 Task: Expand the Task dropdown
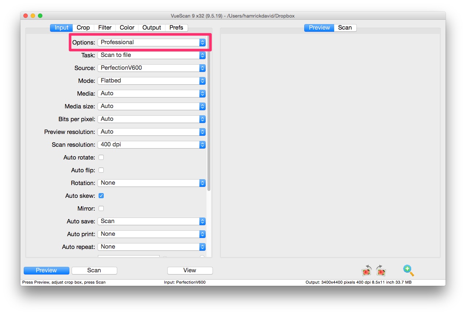(x=151, y=55)
